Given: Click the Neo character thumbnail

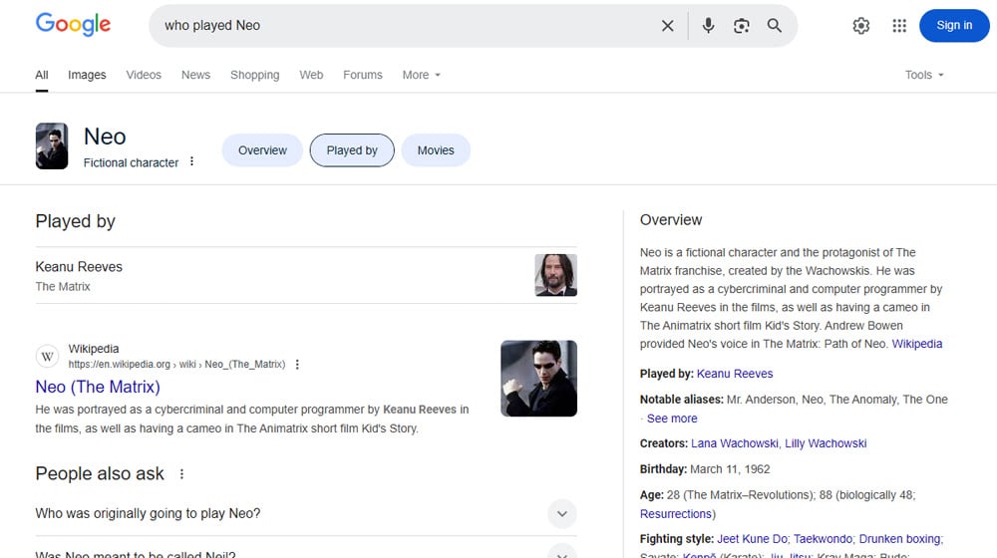Looking at the screenshot, I should [x=52, y=146].
